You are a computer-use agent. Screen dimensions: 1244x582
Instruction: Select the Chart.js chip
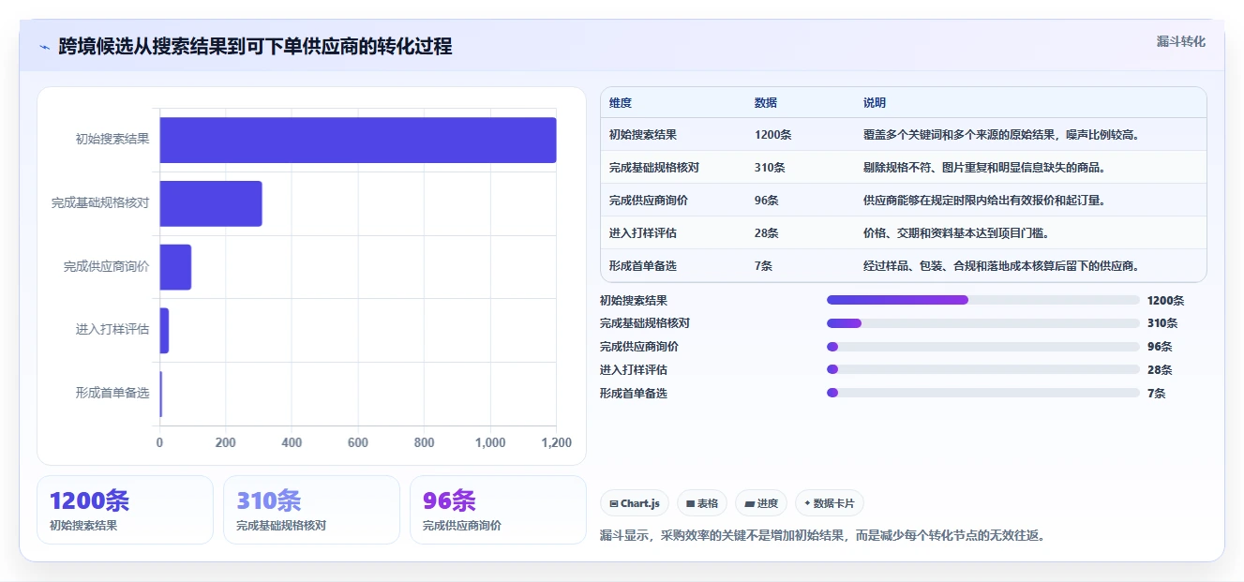(x=635, y=503)
